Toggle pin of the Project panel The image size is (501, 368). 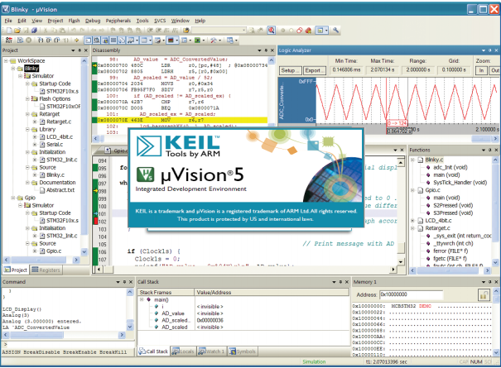coord(79,50)
